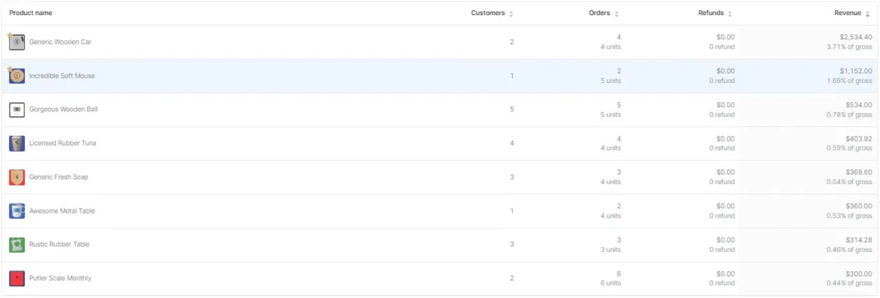Click the 0.46% of gross text
The image size is (880, 298).
850,249
